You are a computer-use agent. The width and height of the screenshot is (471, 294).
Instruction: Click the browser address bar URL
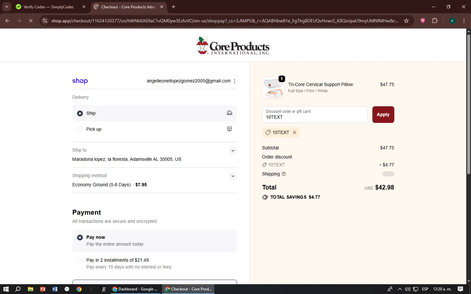[x=225, y=21]
